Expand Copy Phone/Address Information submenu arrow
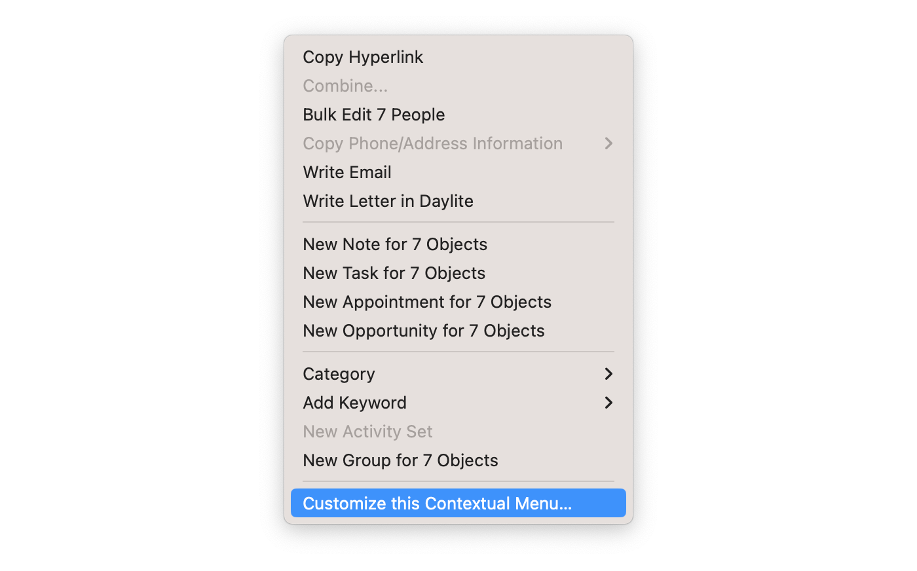 tap(608, 143)
